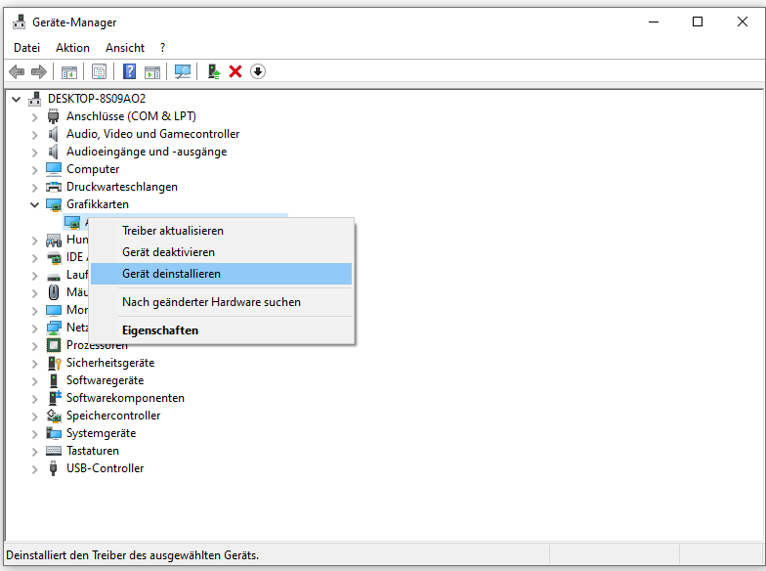Expand Anschlüsse (COM & LPT) node
The image size is (766, 571).
click(x=35, y=117)
